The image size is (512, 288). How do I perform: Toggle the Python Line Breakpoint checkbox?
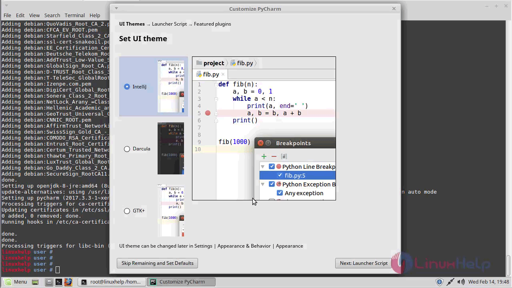(272, 167)
